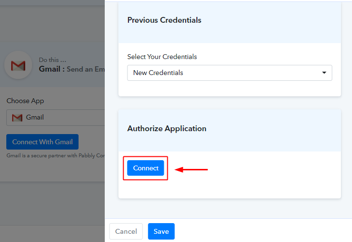Click the Authorize Application heading
The width and height of the screenshot is (352, 242).
(167, 129)
